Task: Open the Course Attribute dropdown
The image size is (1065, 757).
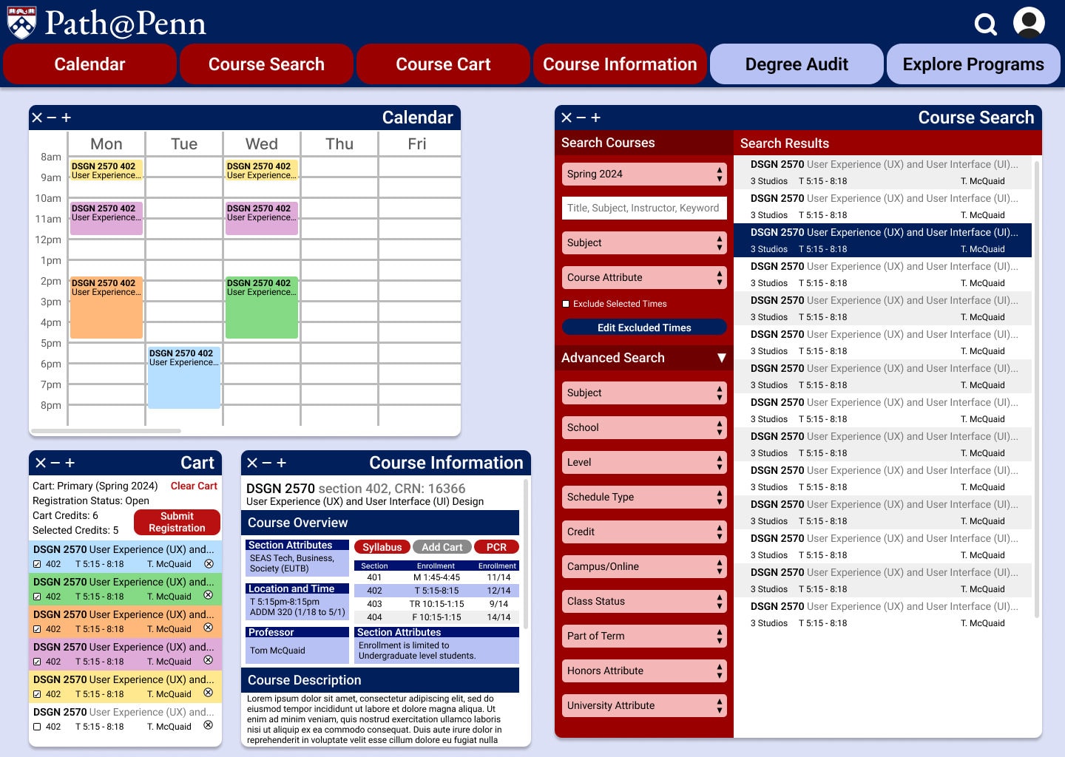Action: pos(644,277)
